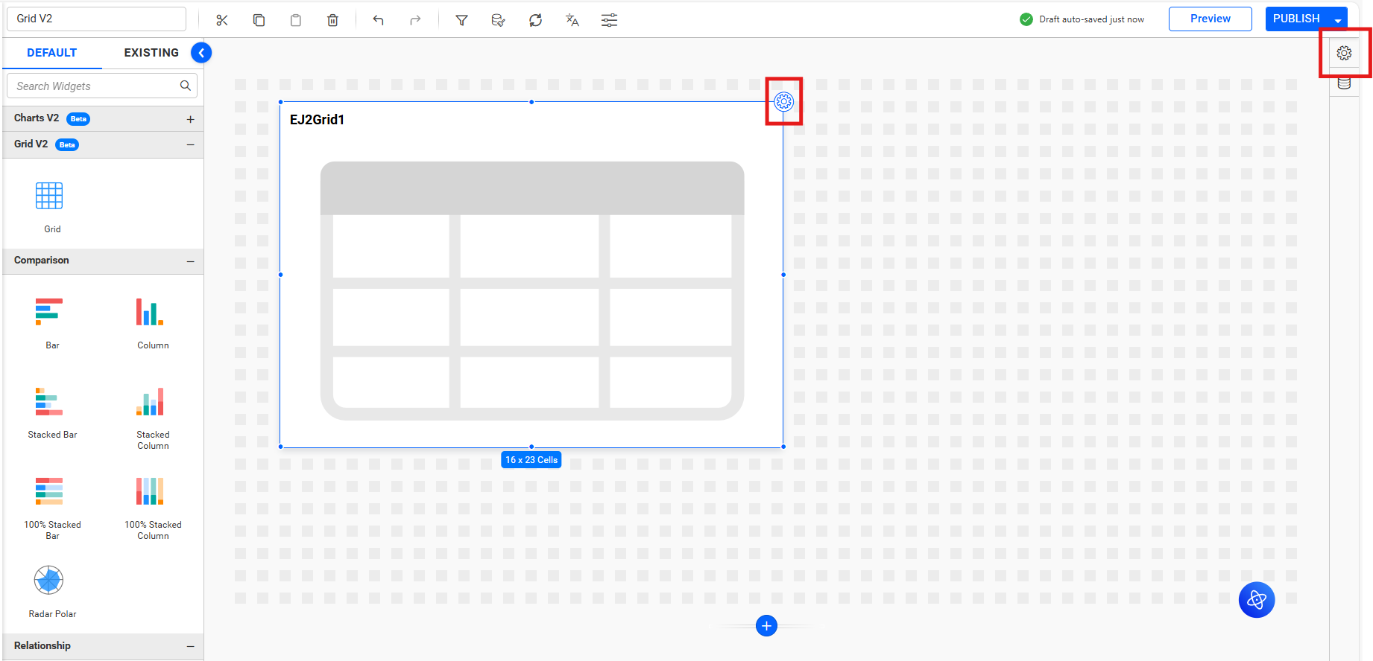Click the AI assistant floating button
Image resolution: width=1373 pixels, height=661 pixels.
(1256, 599)
